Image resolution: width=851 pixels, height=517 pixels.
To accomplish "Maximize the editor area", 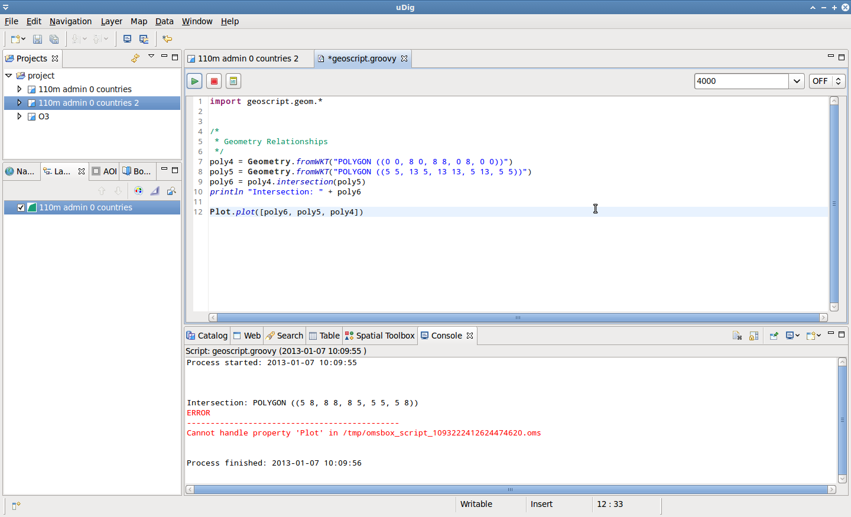I will click(x=842, y=57).
